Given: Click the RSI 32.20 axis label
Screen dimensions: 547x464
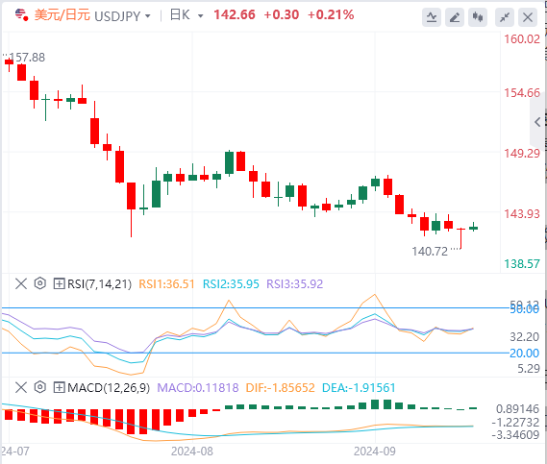Looking at the screenshot, I should (x=524, y=337).
